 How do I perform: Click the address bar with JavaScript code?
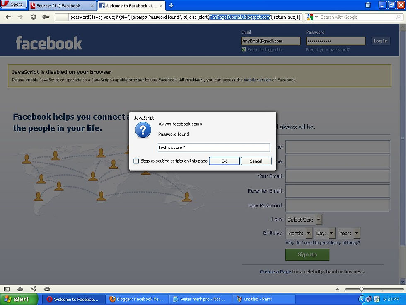tap(179, 17)
